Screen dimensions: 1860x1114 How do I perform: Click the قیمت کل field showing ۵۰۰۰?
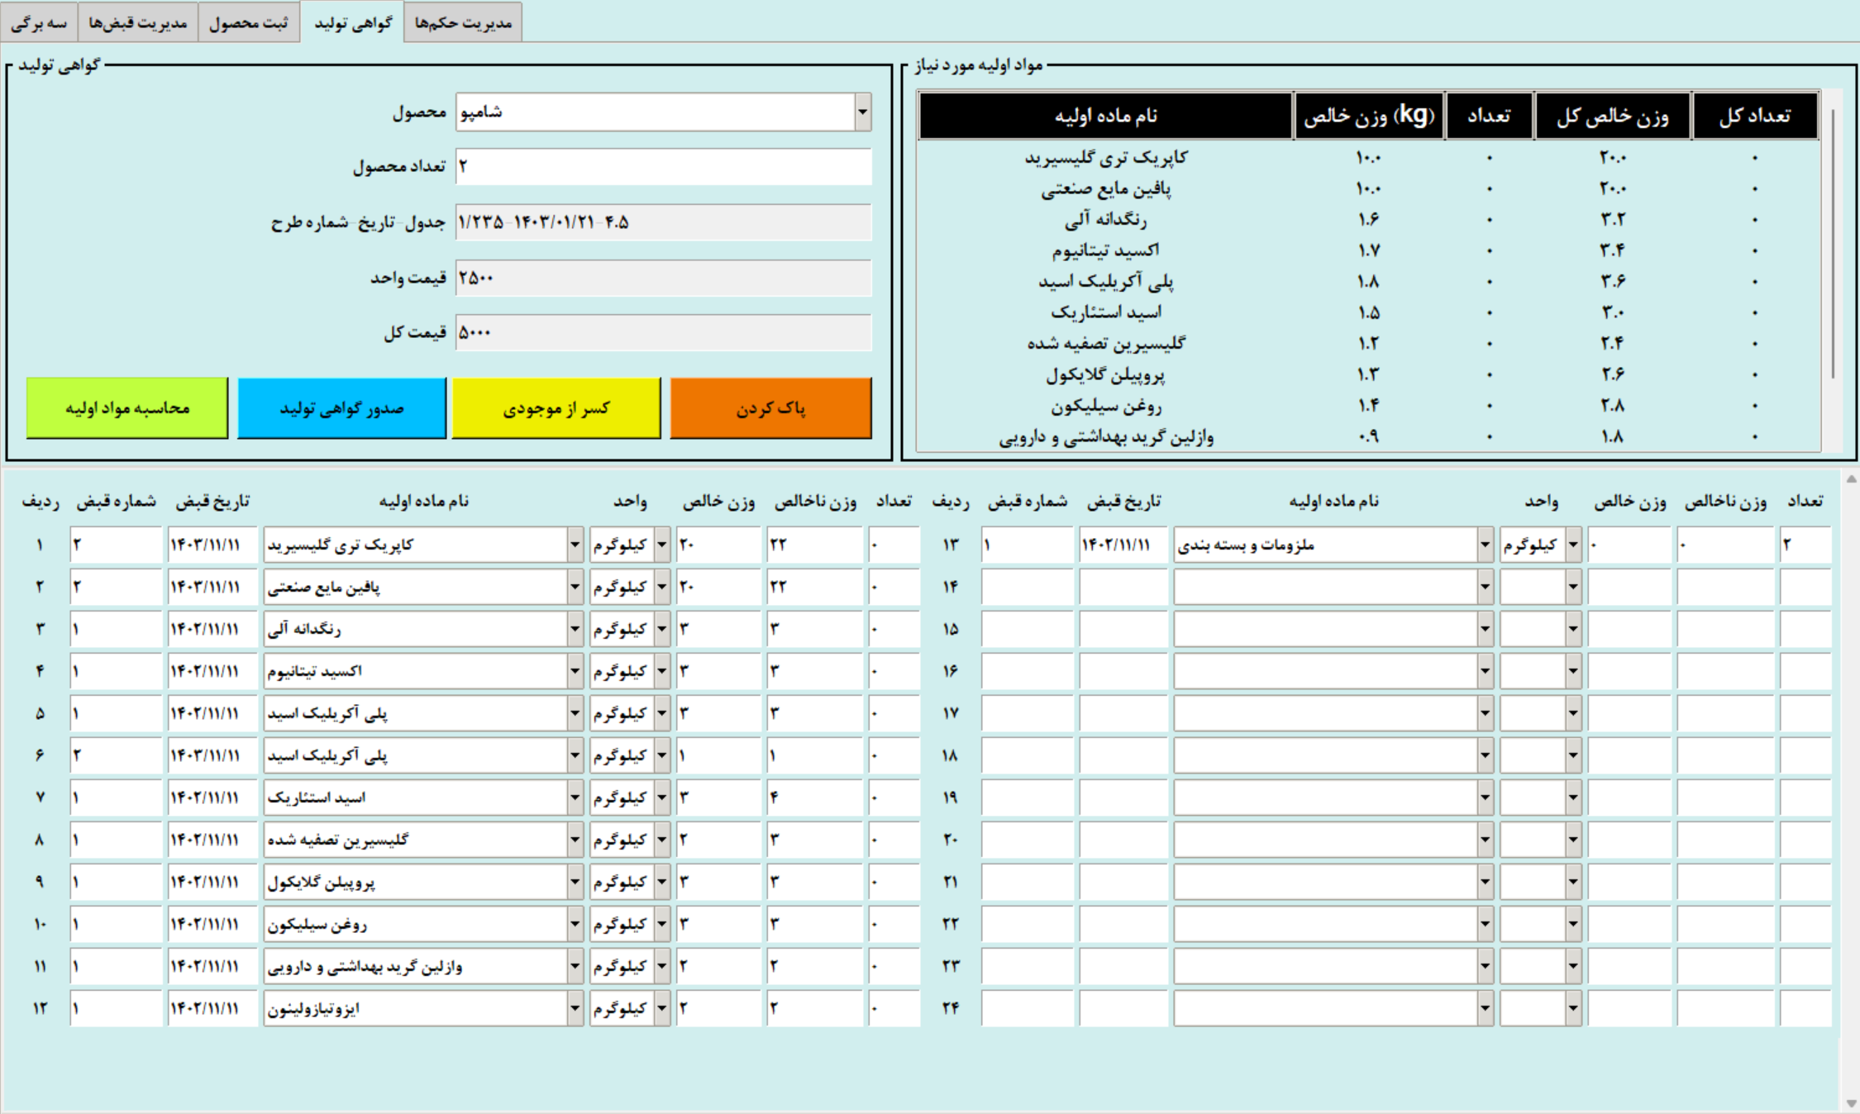pyautogui.click(x=663, y=332)
